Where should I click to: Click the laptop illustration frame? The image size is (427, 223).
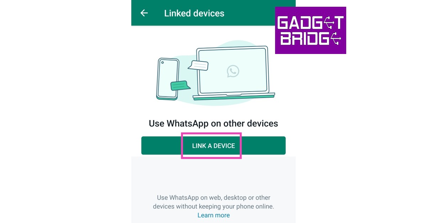pos(233,71)
